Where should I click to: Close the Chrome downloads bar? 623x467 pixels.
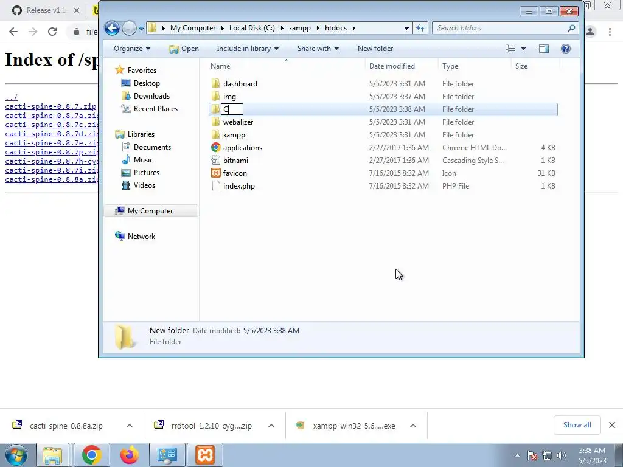pos(612,425)
